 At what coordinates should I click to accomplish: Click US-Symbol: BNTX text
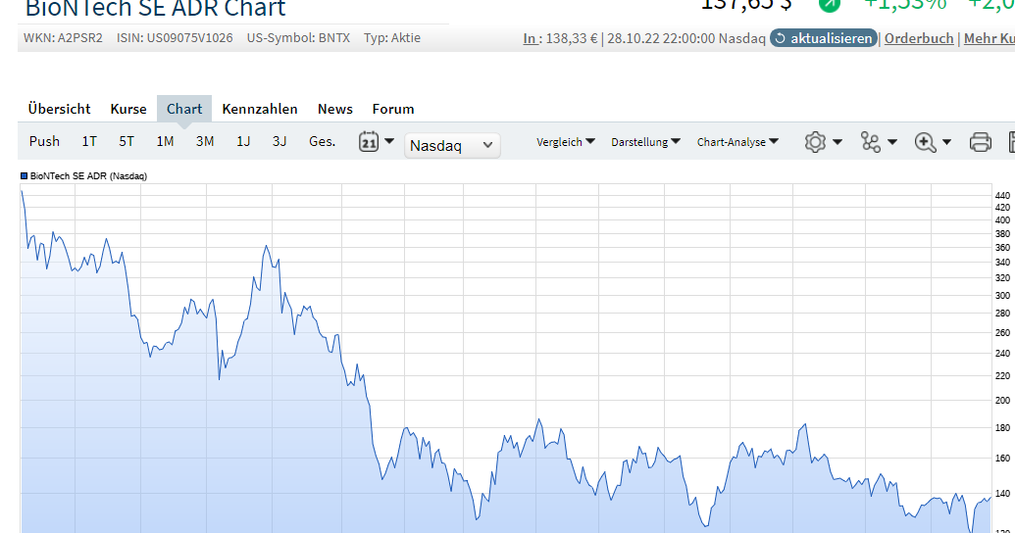tap(298, 37)
